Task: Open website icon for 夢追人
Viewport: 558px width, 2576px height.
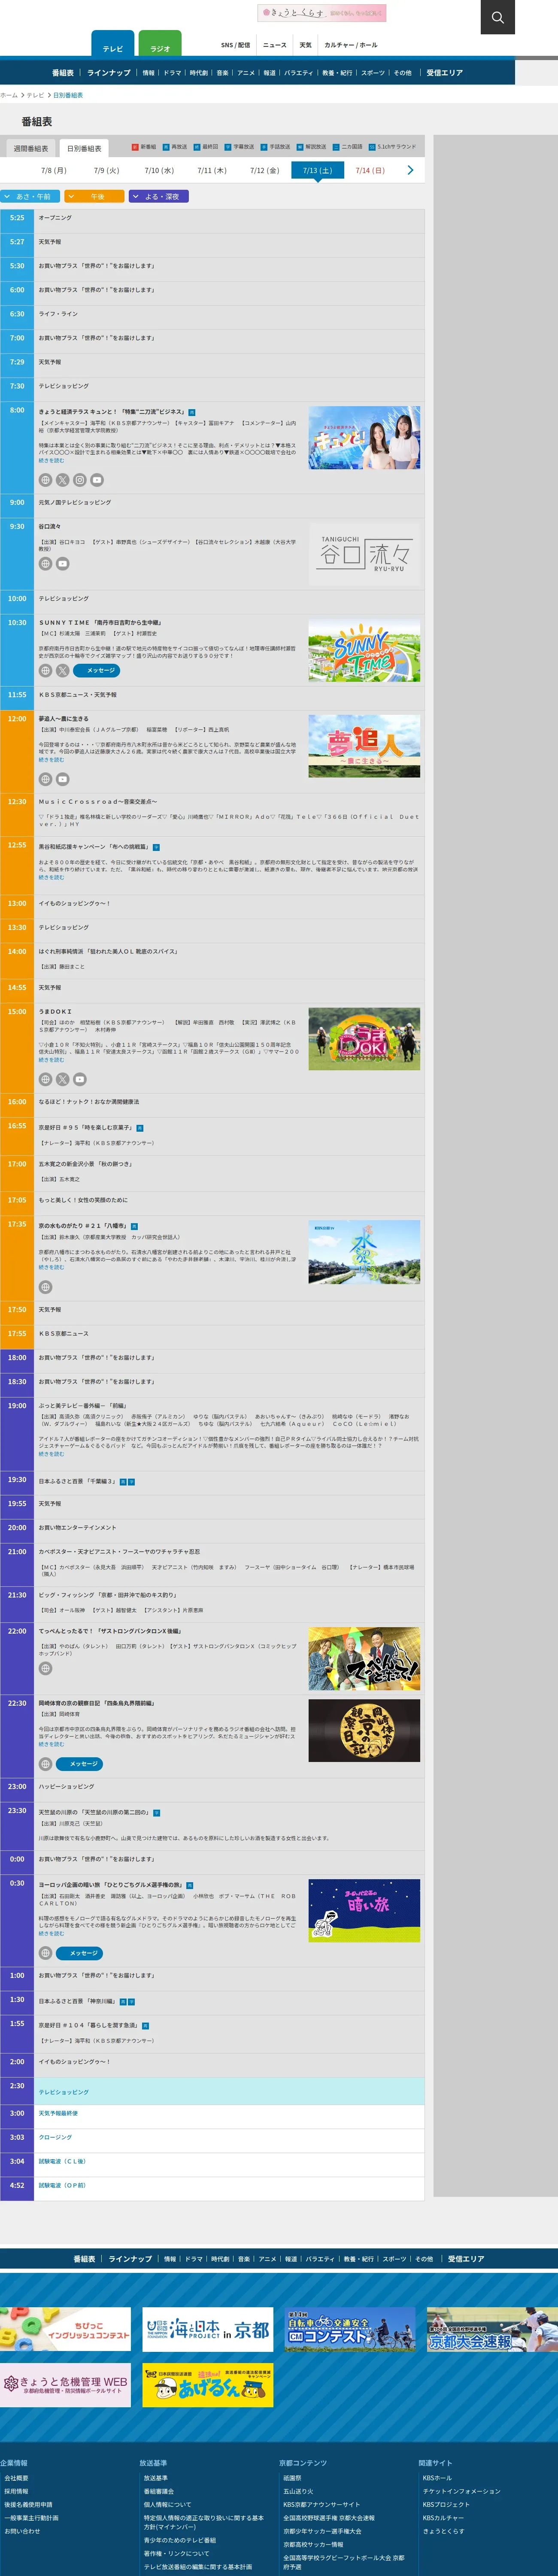Action: coord(45,779)
